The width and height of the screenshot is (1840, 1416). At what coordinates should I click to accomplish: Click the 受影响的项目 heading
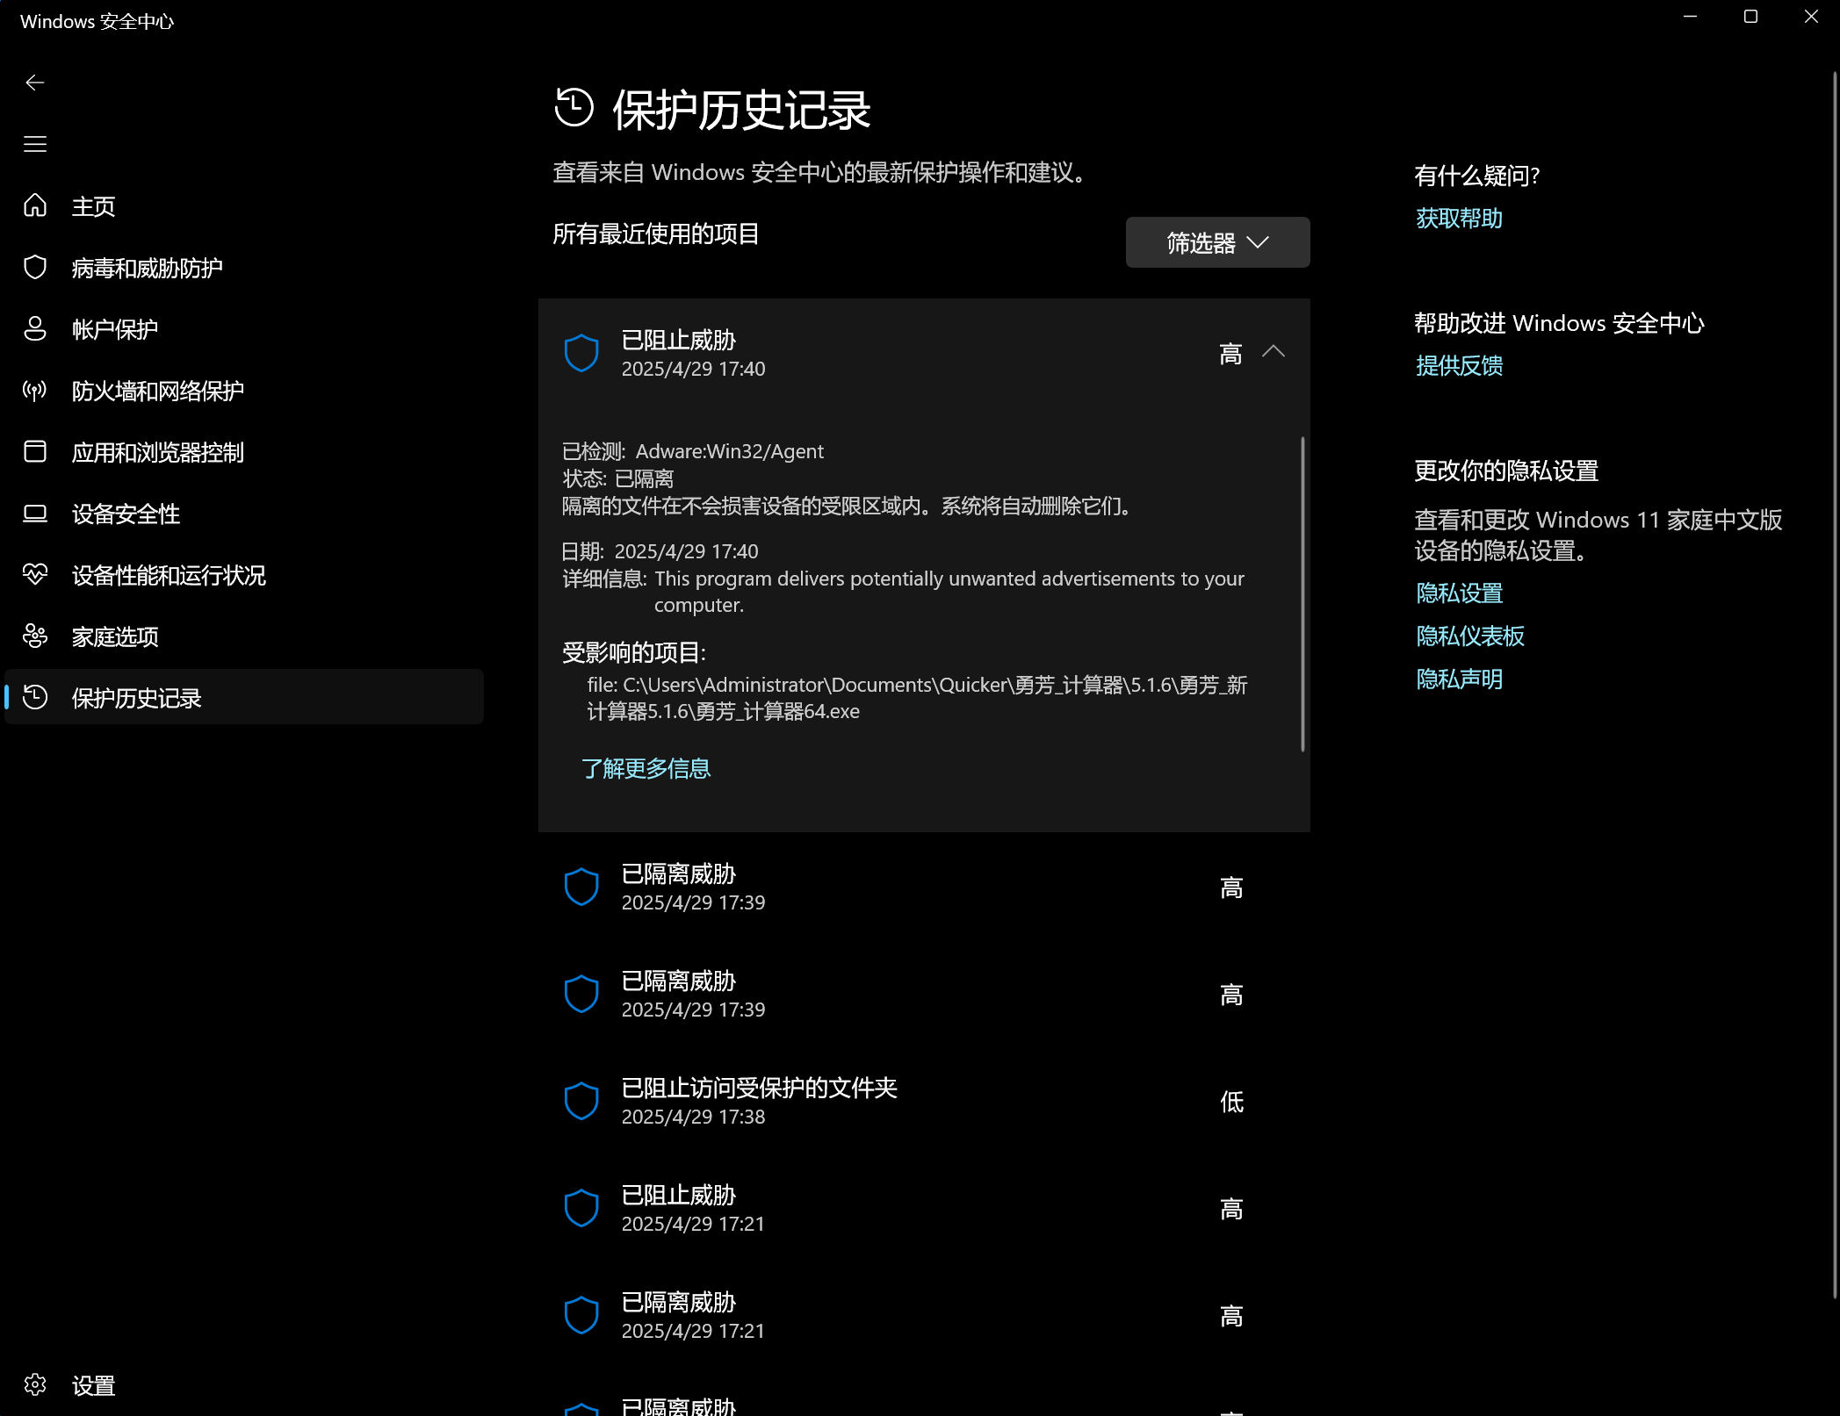coord(634,652)
